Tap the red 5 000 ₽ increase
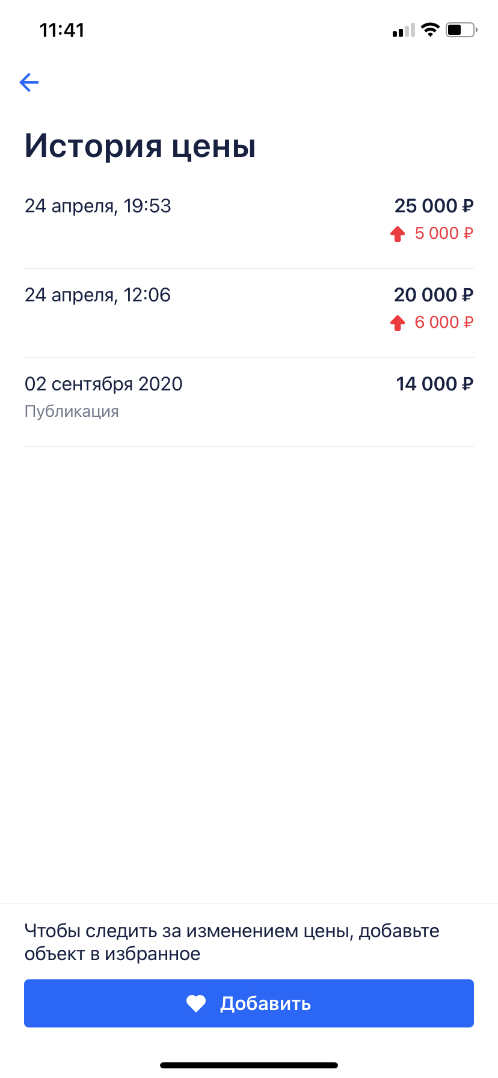The height and width of the screenshot is (1078, 498). pos(444,233)
